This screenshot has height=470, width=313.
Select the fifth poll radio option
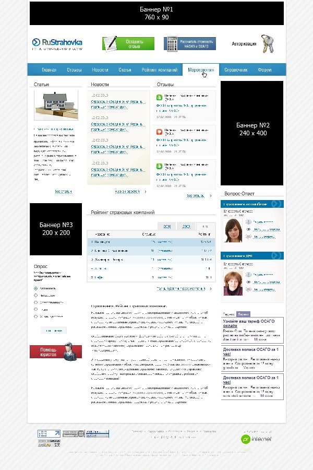coord(35,316)
